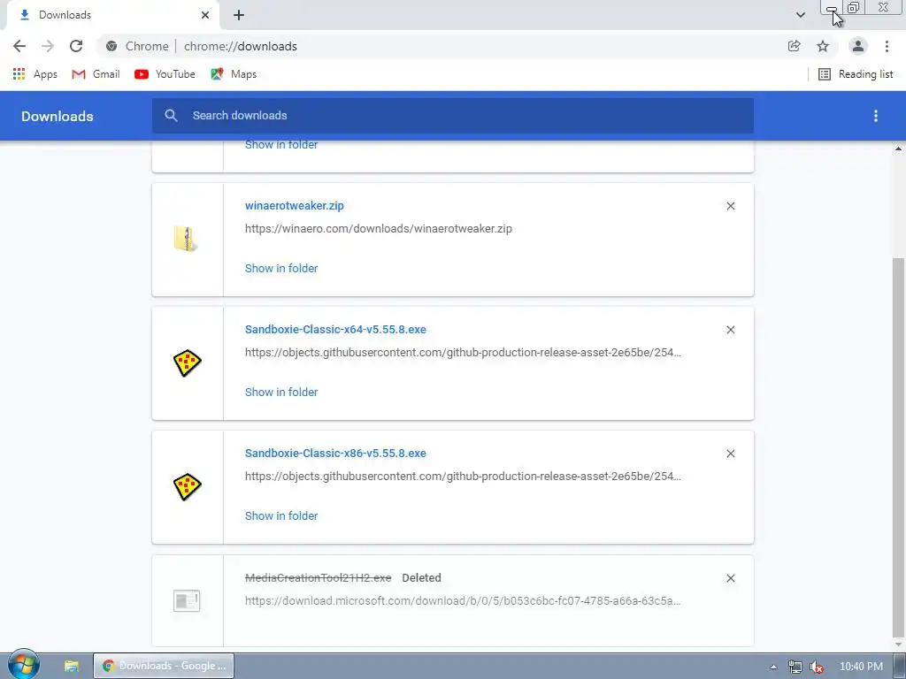
Task: Show winaerotweaker.zip in folder
Action: (x=281, y=268)
